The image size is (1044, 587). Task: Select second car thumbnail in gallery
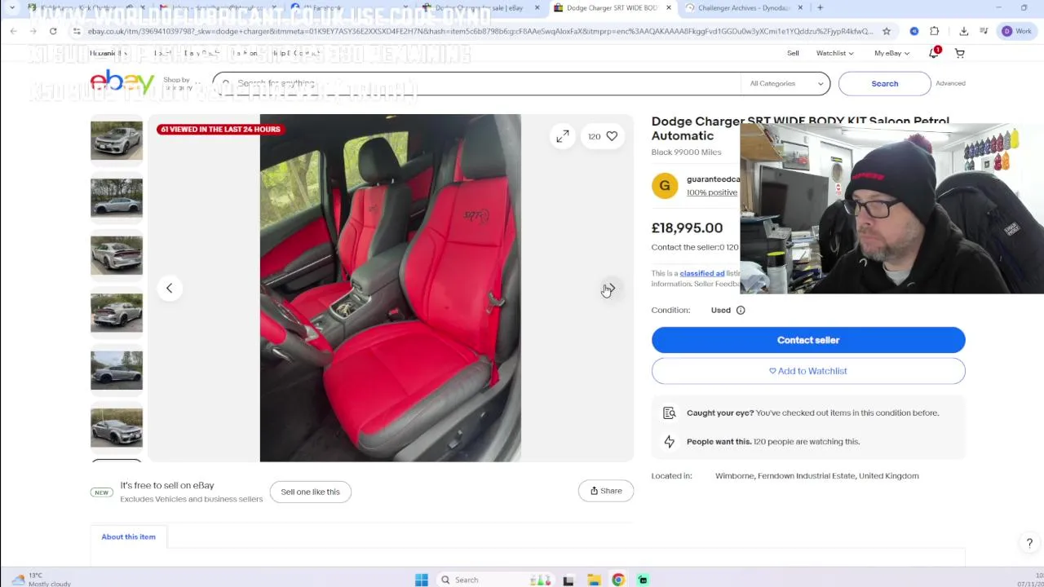coord(117,198)
